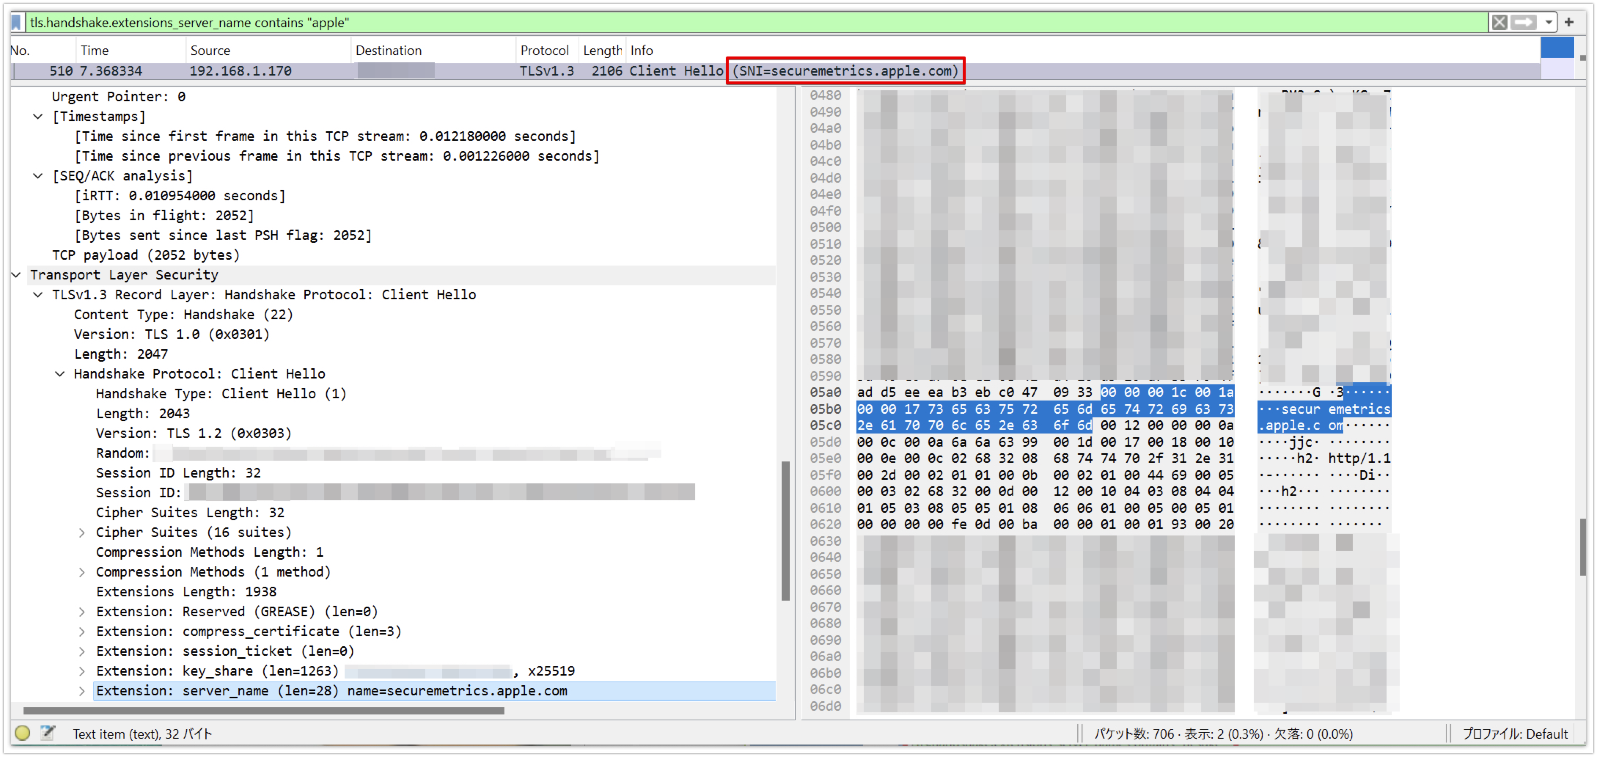Click the packet details horizontal scrollbar
This screenshot has width=1597, height=757.
pos(264,710)
